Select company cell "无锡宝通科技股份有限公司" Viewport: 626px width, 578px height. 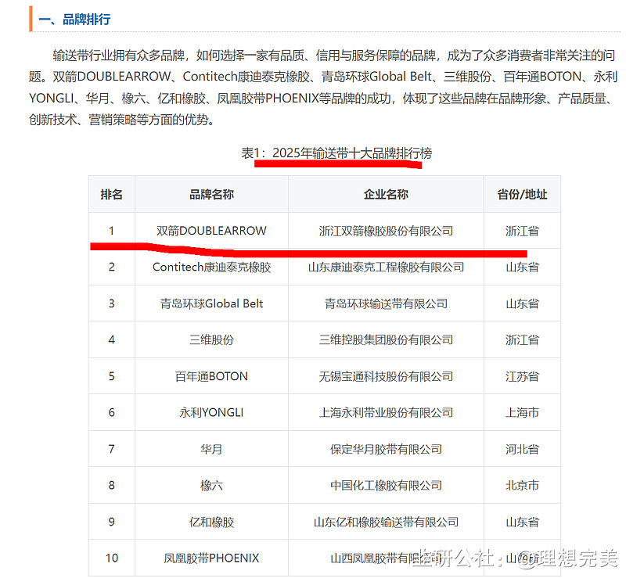click(x=386, y=376)
